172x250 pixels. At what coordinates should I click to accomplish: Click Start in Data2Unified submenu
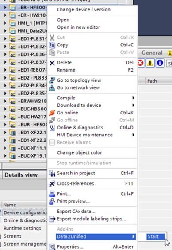coord(155,237)
